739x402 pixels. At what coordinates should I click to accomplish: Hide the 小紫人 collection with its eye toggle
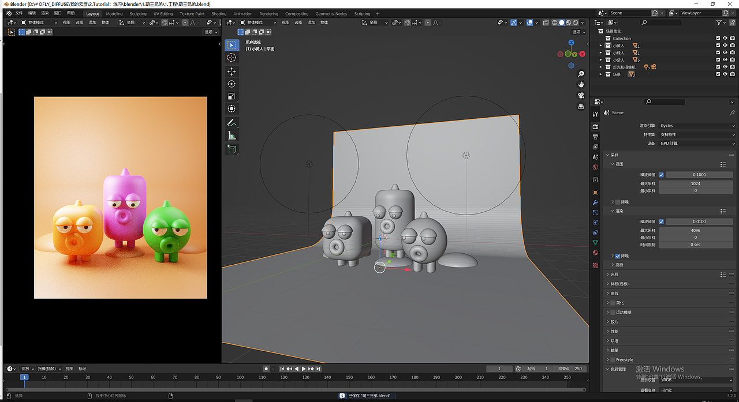tap(724, 59)
